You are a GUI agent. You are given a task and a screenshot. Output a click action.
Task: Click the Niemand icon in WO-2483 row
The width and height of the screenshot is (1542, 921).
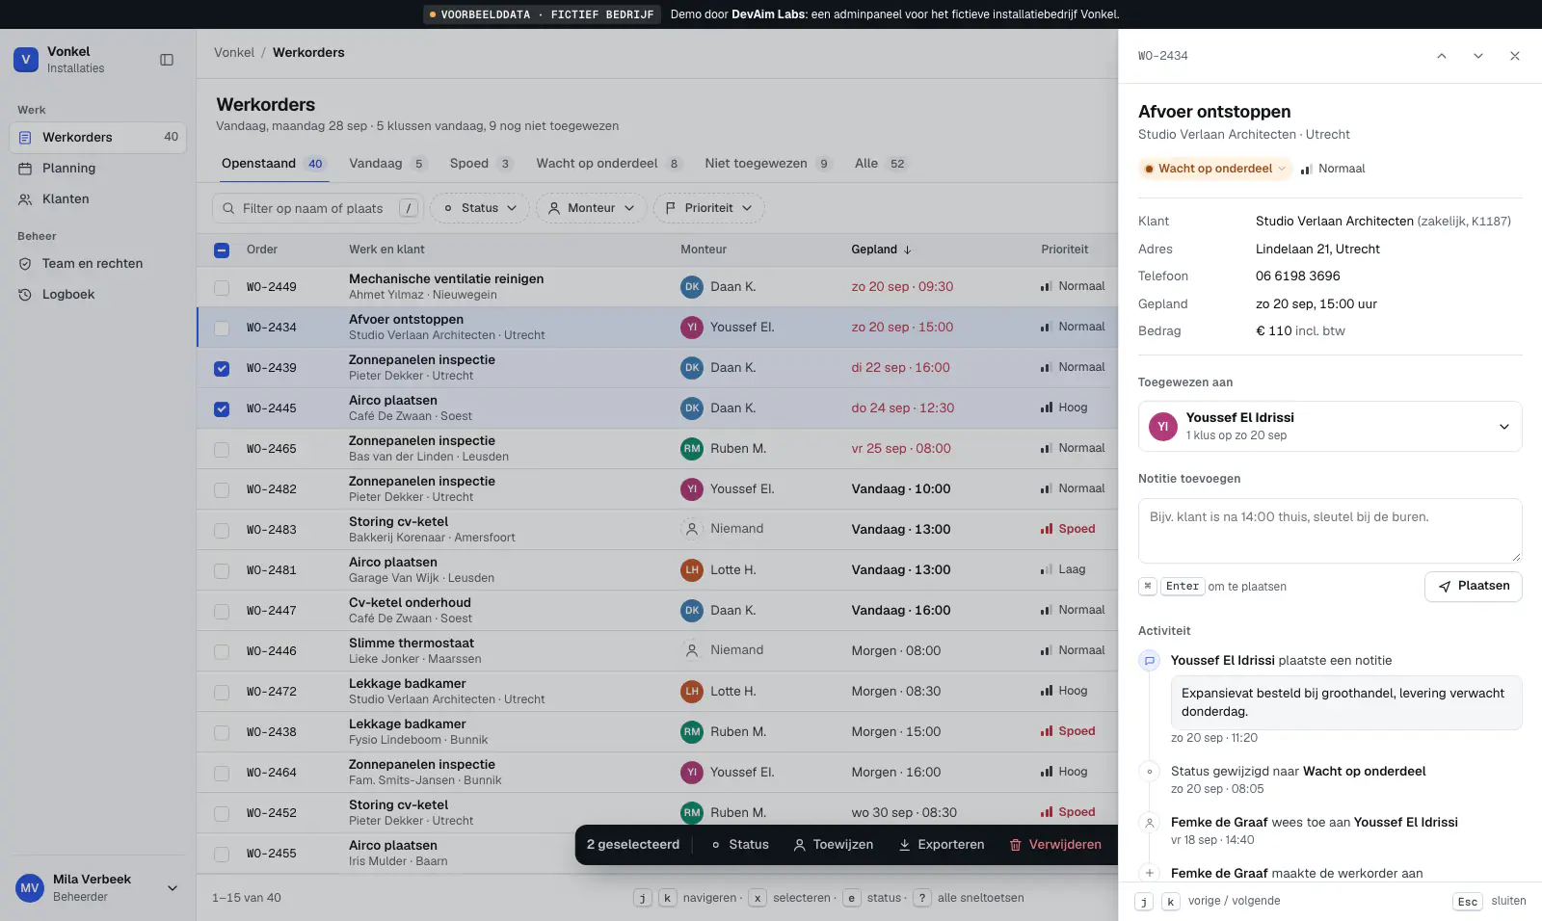click(x=692, y=529)
